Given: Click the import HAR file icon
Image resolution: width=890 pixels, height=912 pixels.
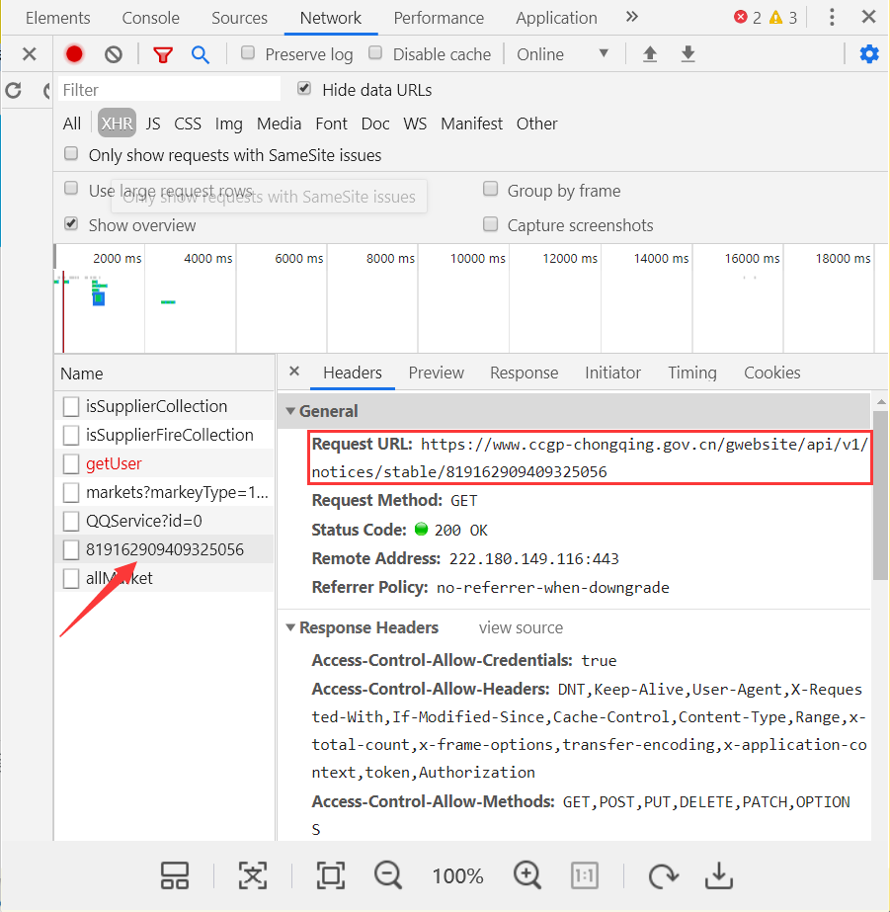Looking at the screenshot, I should point(649,54).
